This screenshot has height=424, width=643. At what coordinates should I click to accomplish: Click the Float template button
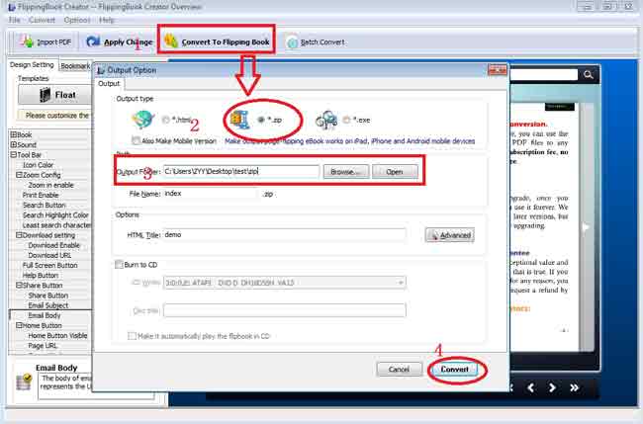coord(54,95)
